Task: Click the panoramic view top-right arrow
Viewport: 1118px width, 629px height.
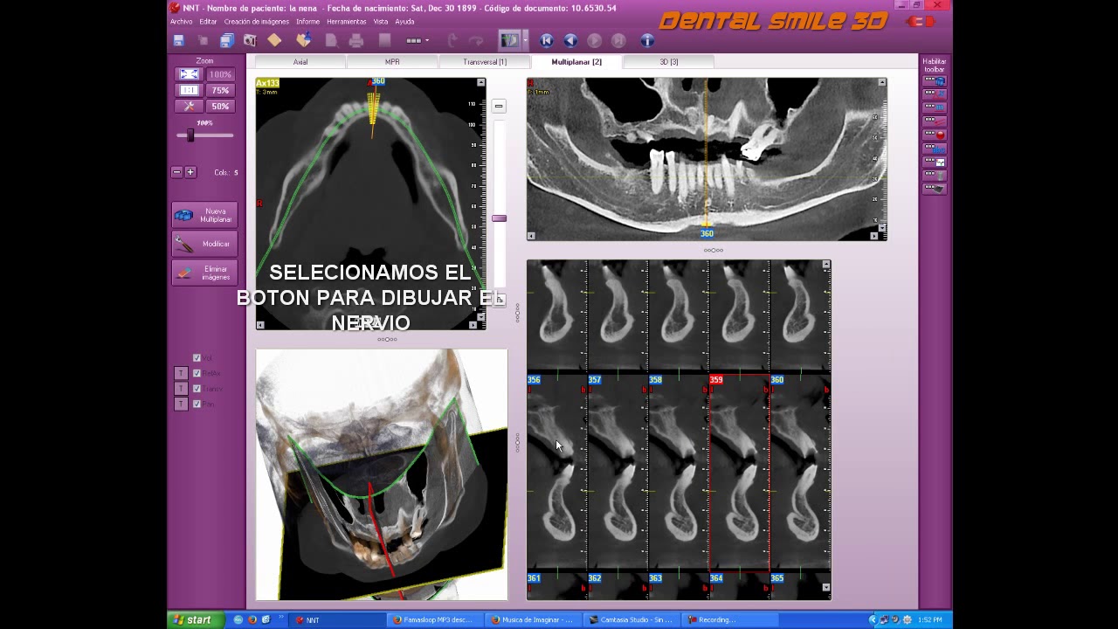Action: click(882, 82)
